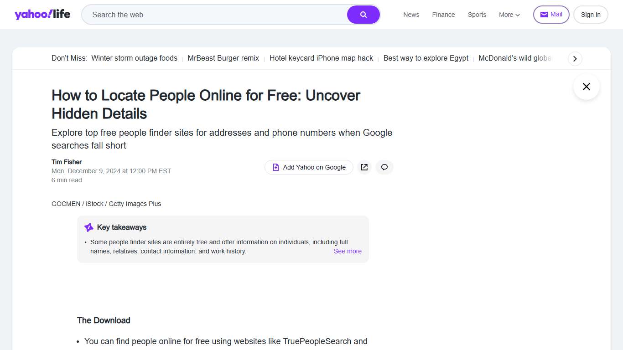Open the Winter storm outage foods story

[134, 58]
